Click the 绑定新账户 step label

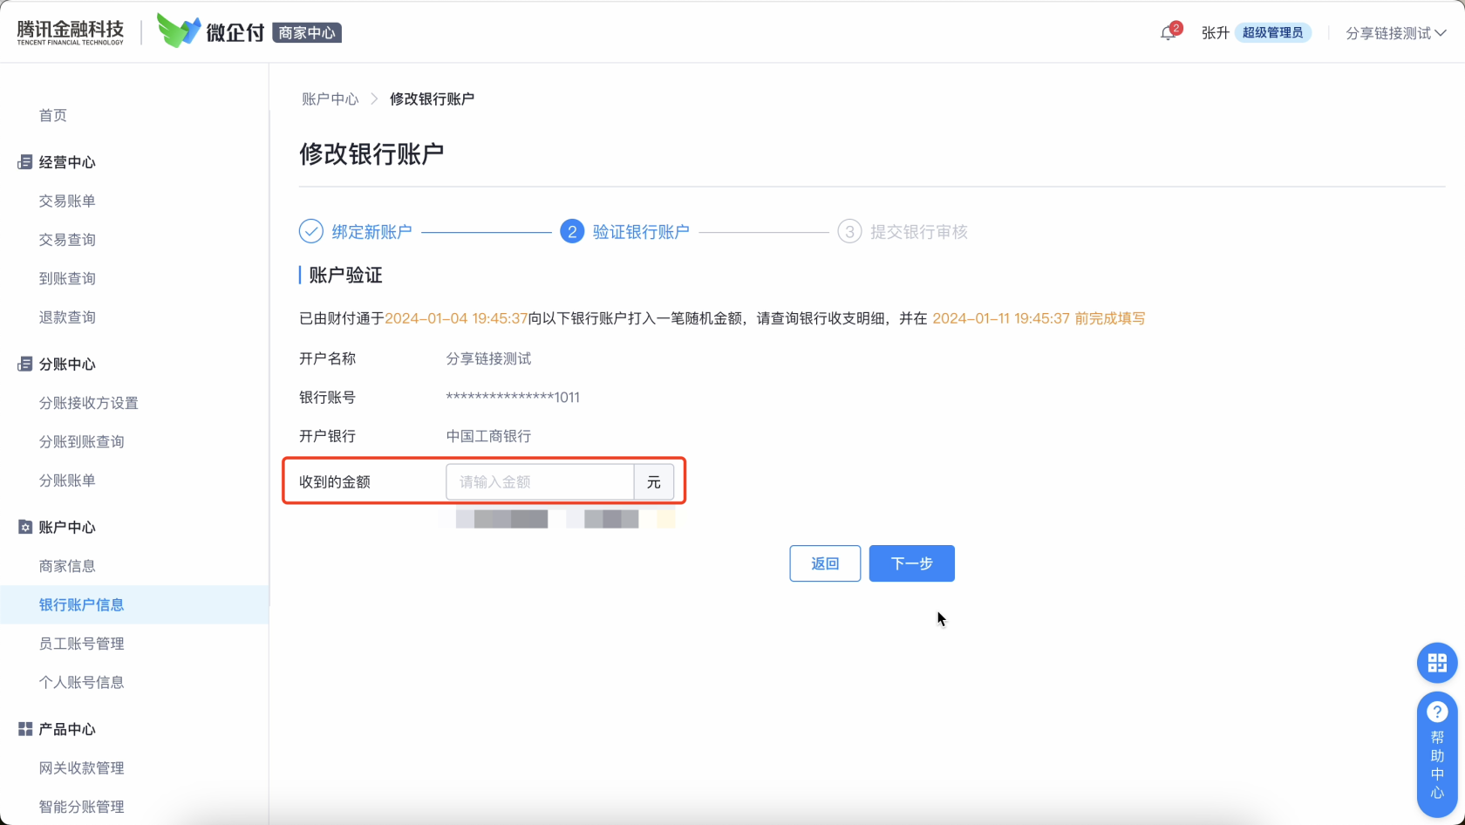pos(371,232)
